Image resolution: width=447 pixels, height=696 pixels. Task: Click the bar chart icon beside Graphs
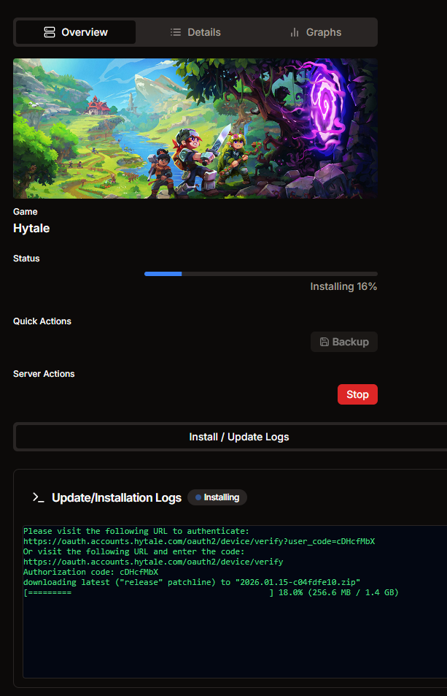pyautogui.click(x=295, y=32)
